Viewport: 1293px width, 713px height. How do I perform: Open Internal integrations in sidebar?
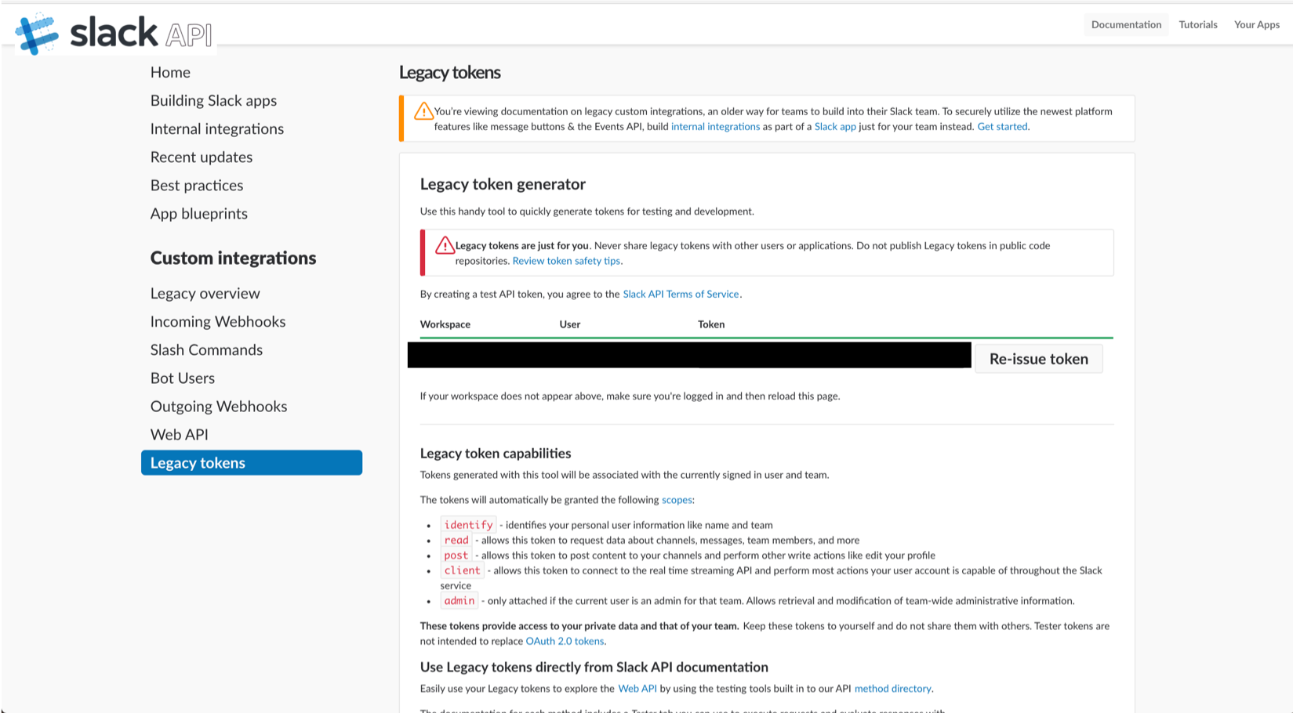217,128
